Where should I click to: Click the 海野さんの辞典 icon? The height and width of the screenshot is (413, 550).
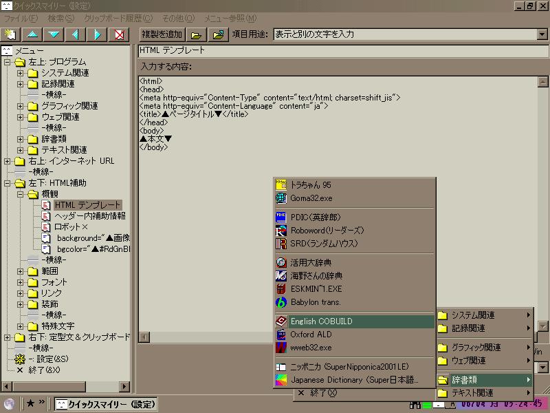281,276
